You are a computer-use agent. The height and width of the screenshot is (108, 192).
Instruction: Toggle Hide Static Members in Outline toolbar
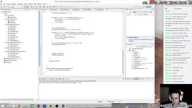click(x=146, y=47)
